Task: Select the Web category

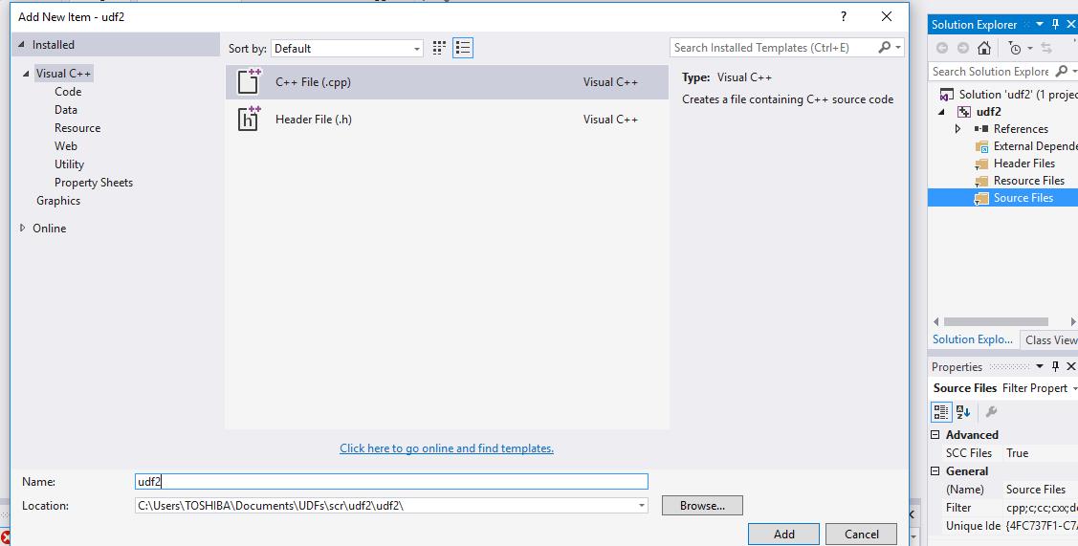Action: tap(66, 145)
